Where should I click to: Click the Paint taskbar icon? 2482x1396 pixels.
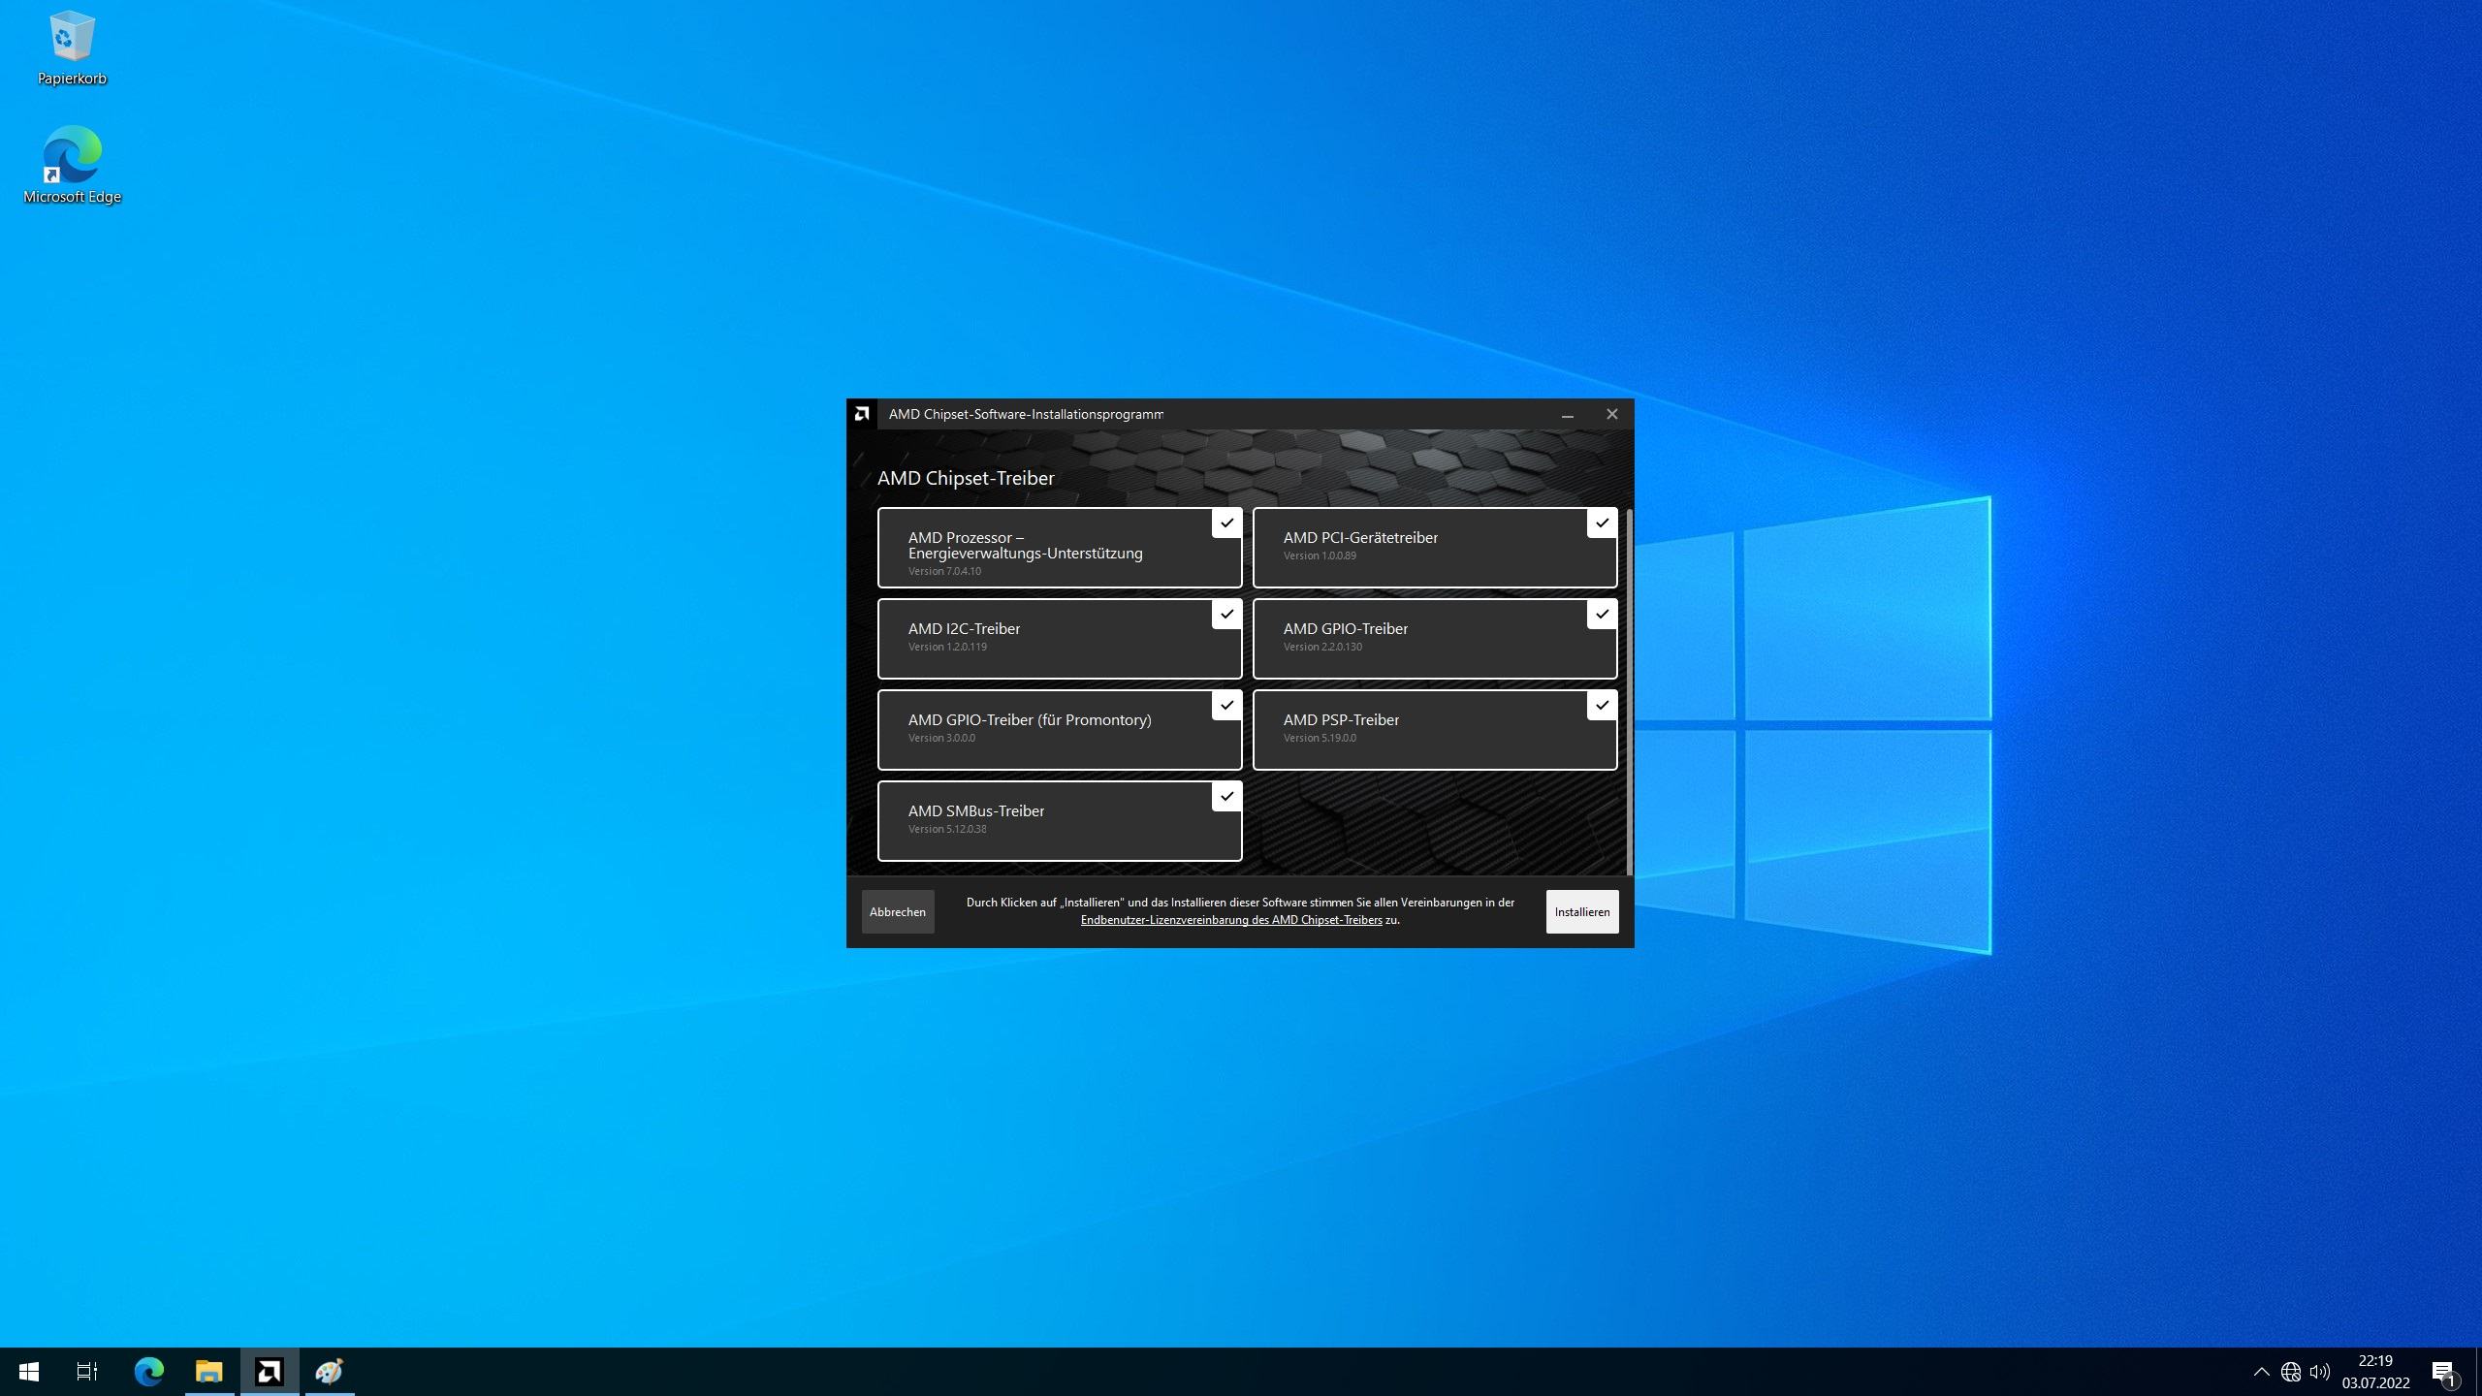click(x=330, y=1371)
